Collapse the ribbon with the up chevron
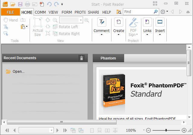Image resolution: width=193 pixels, height=135 pixels. pos(189,12)
